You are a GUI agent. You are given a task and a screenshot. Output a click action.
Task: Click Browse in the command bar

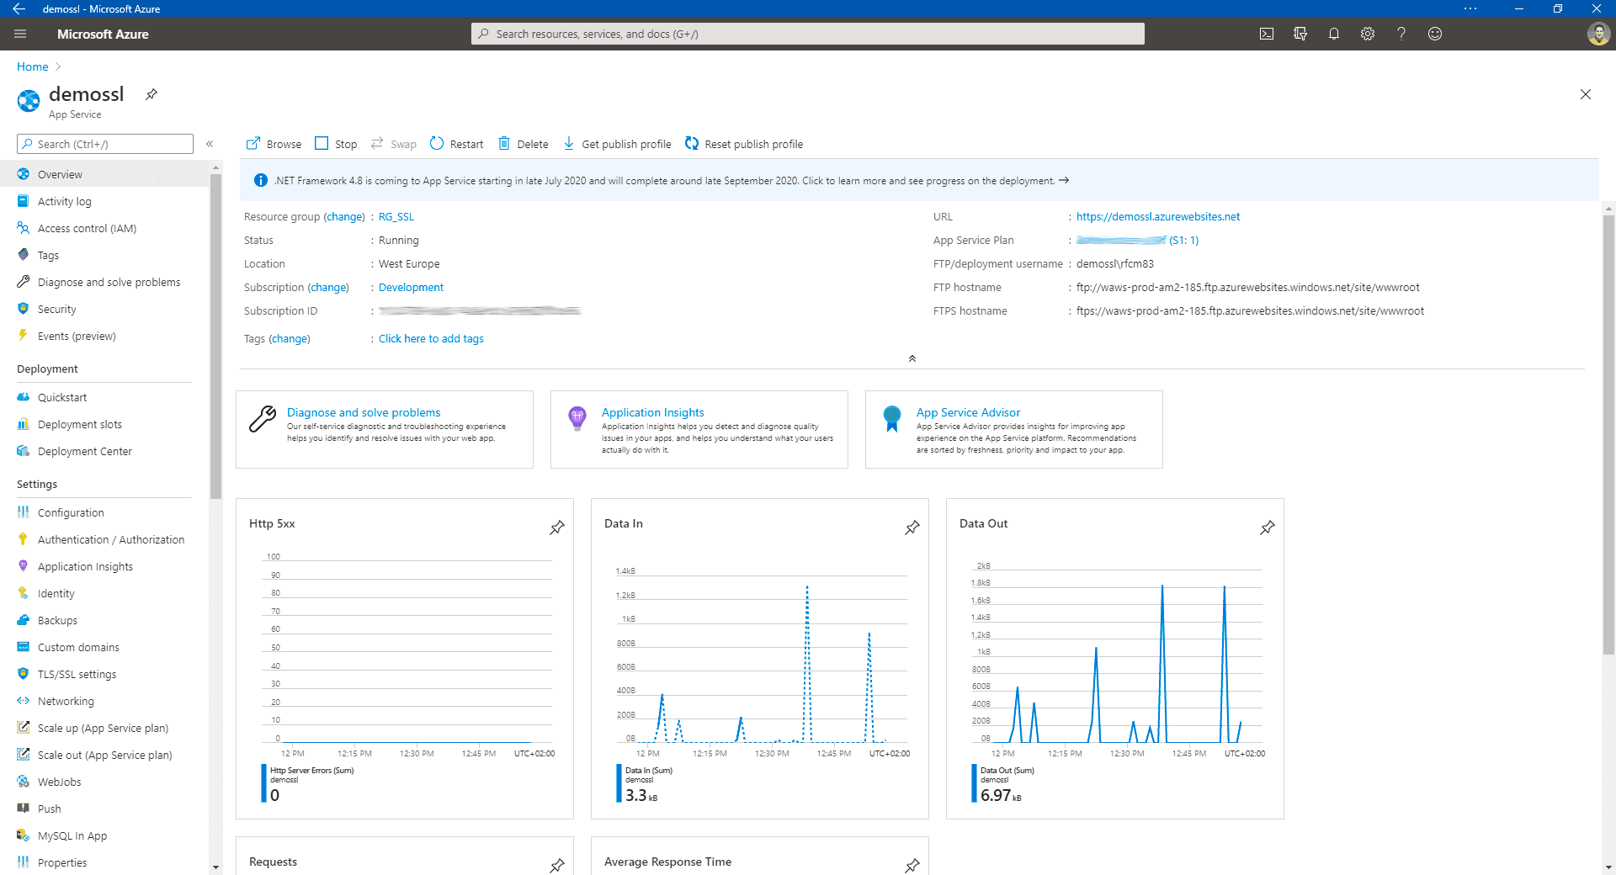274,144
